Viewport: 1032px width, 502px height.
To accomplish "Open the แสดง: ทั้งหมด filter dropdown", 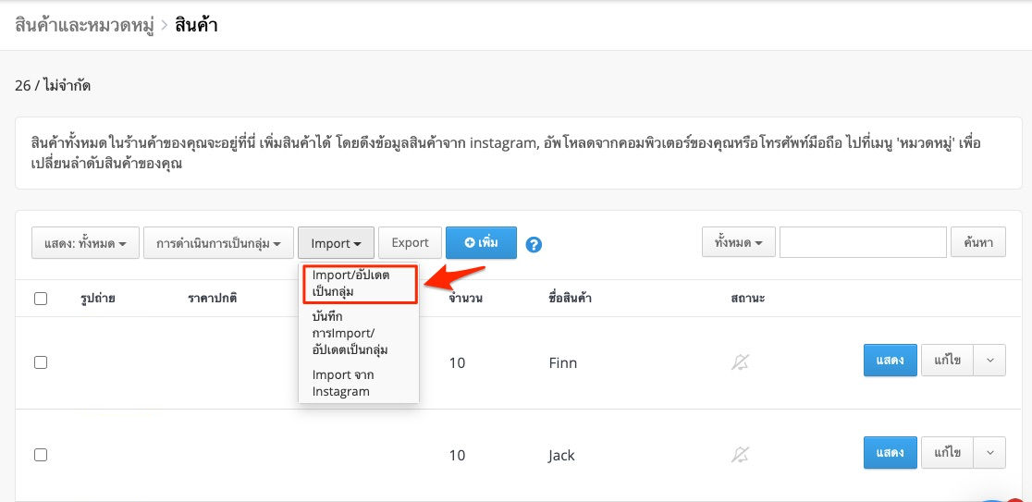I will (86, 243).
